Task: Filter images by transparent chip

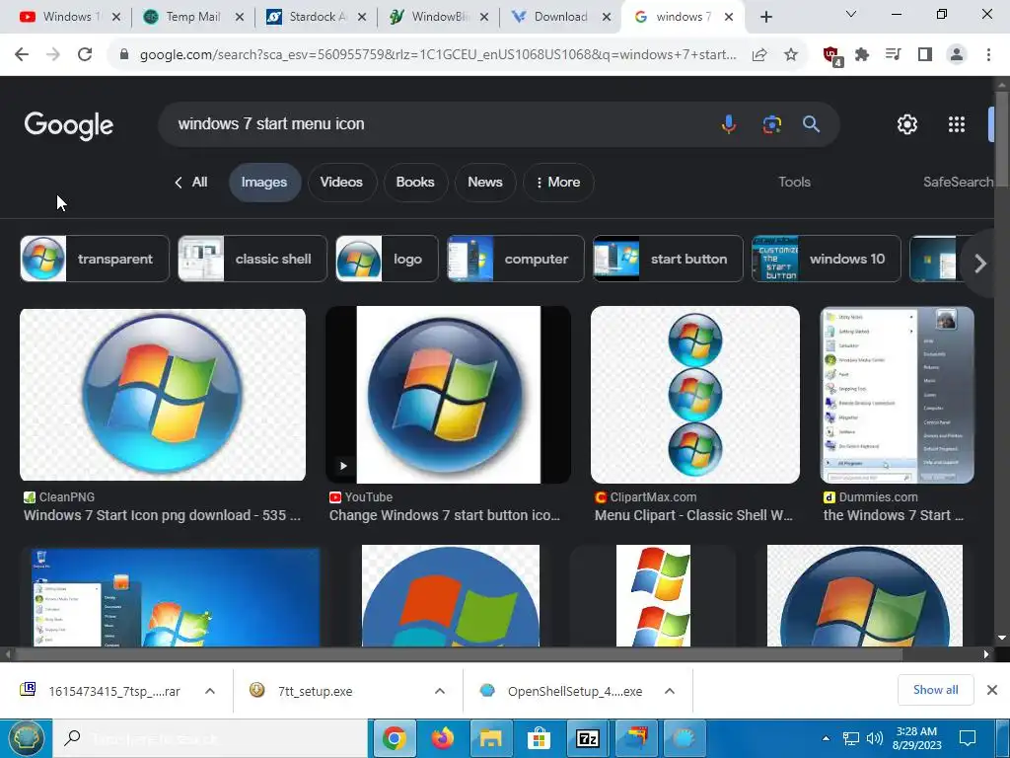Action: [95, 260]
